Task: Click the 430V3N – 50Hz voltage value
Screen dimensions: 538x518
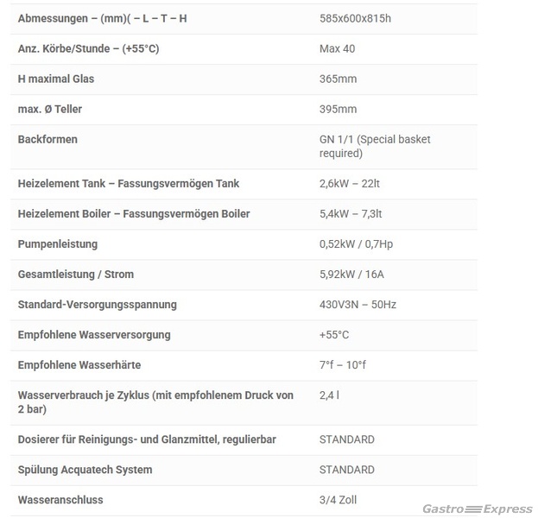Action: point(358,304)
